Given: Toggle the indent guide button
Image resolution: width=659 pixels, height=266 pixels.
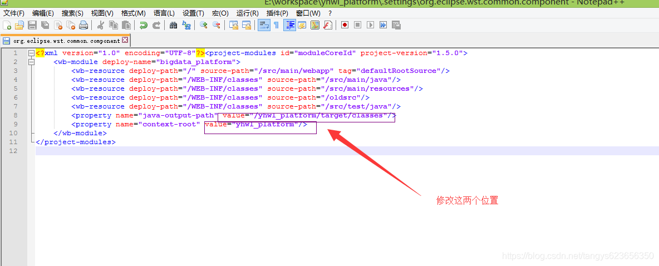Looking at the screenshot, I should point(289,25).
